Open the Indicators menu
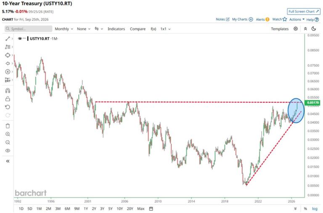The width and height of the screenshot is (323, 213). [116, 29]
